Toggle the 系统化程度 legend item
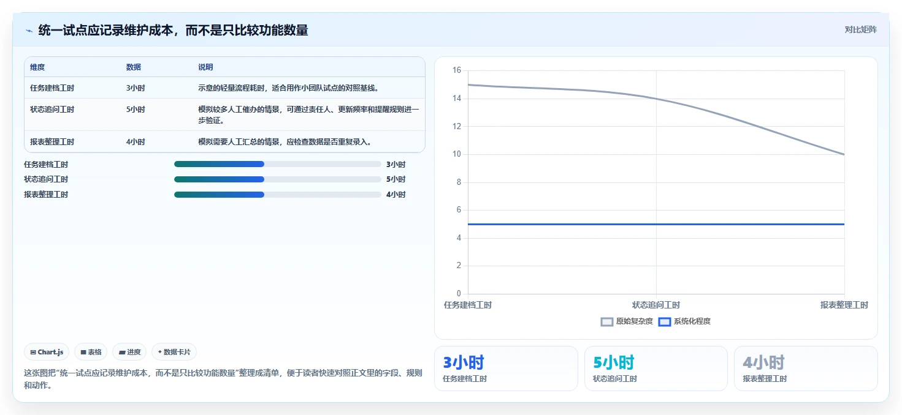This screenshot has height=415, width=902. tap(684, 321)
